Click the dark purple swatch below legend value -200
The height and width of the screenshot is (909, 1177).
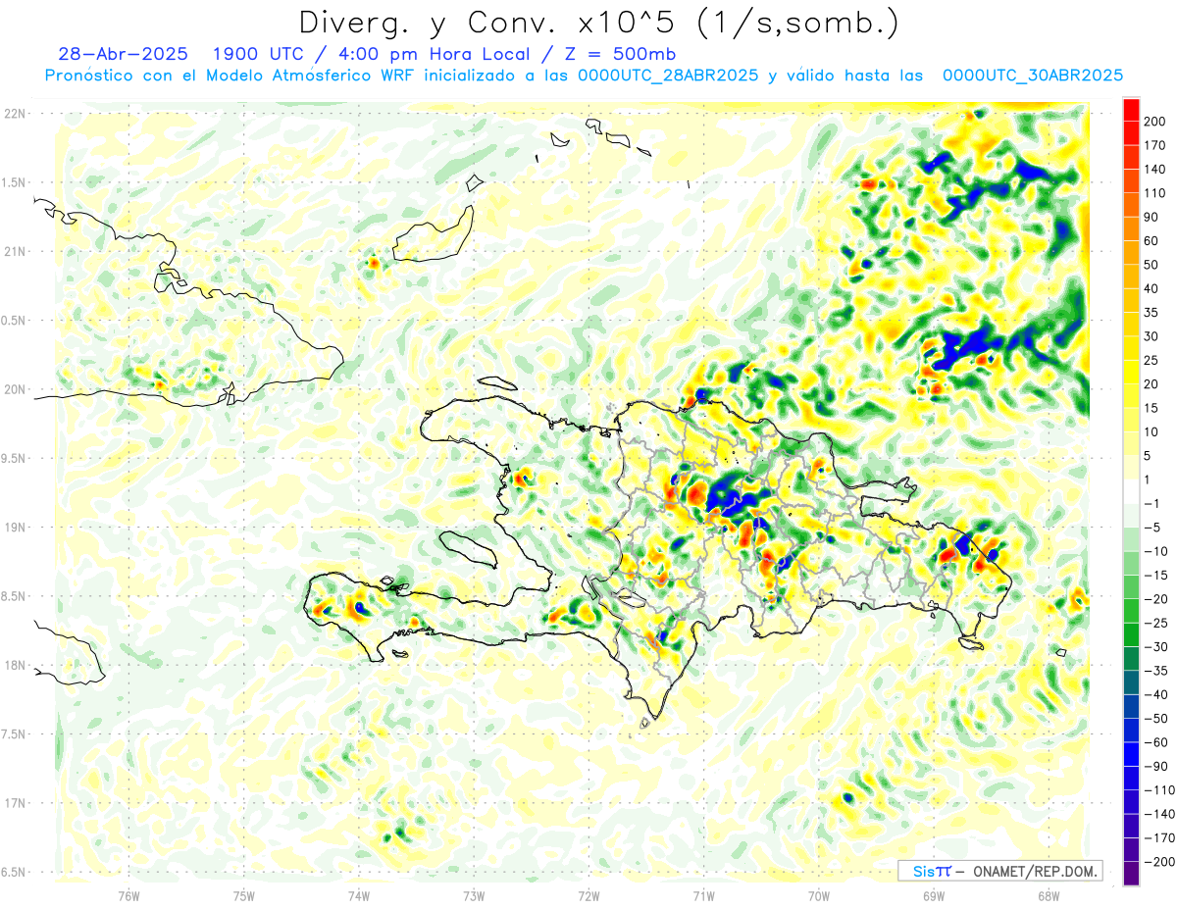coord(1131,874)
